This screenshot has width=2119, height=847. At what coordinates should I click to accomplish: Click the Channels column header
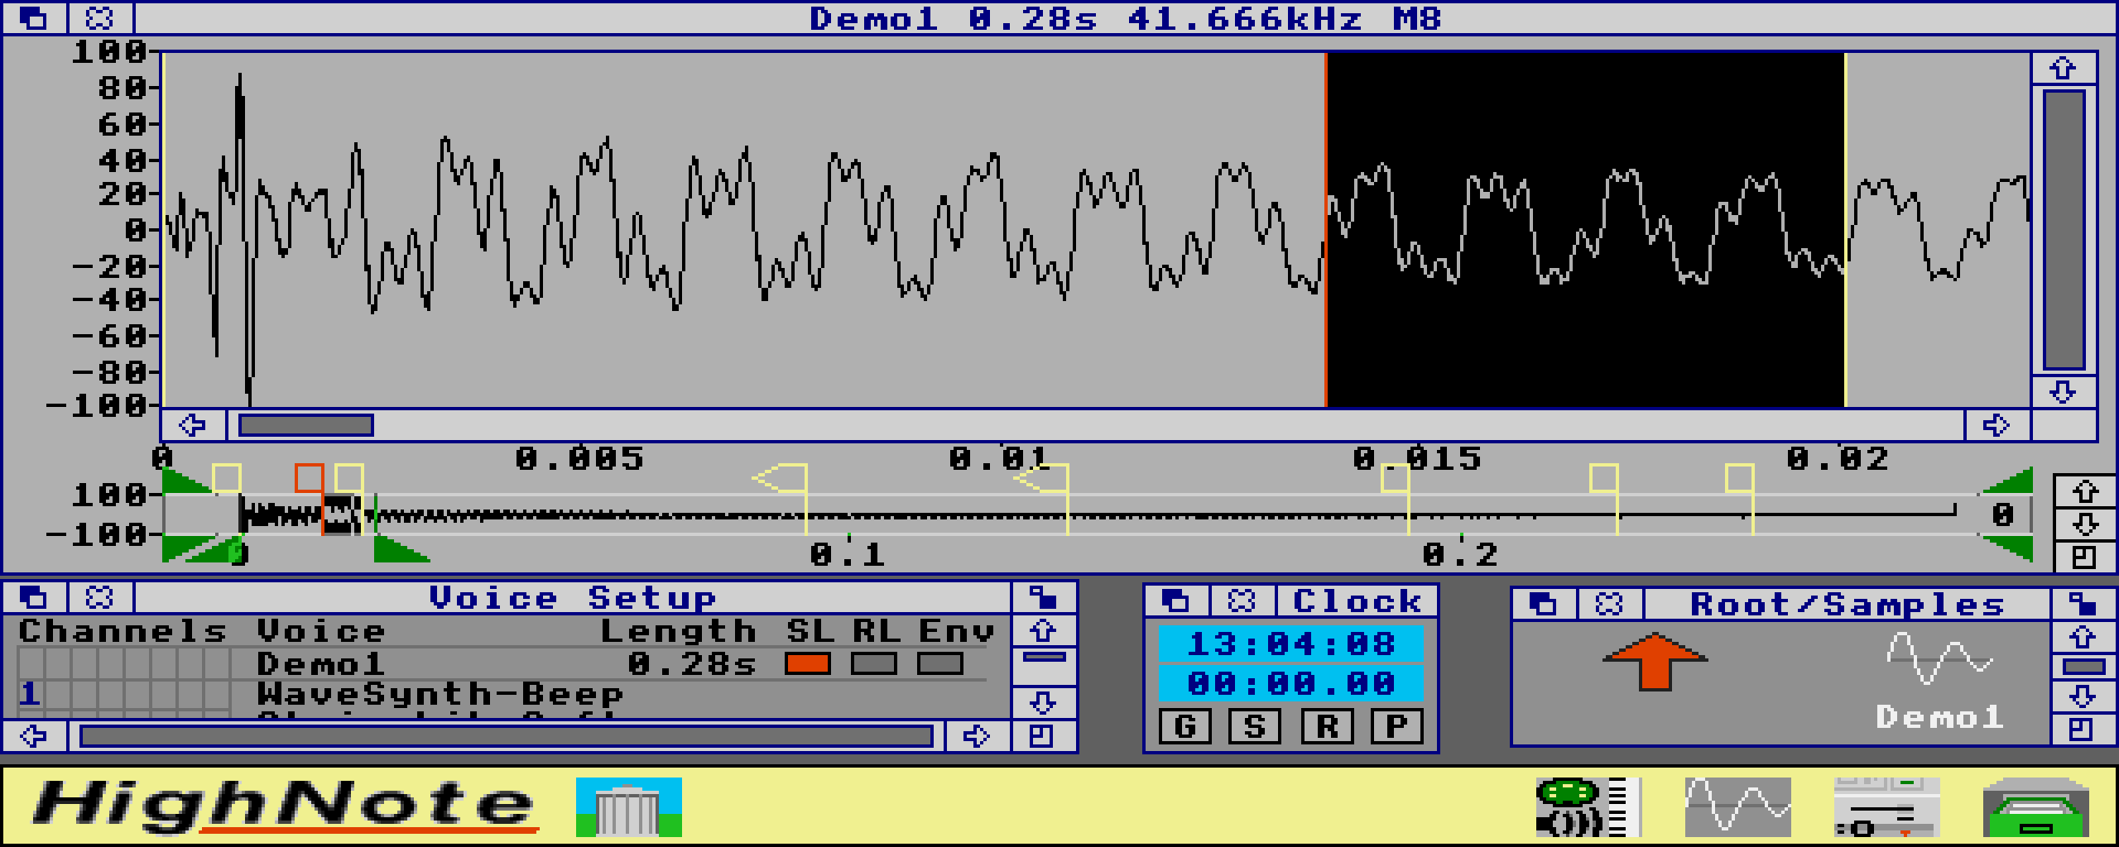(x=123, y=631)
